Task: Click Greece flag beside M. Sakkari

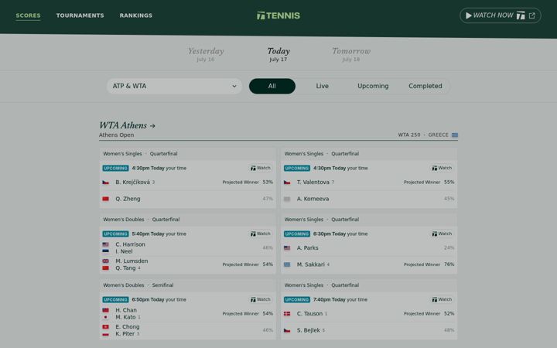Action: click(x=287, y=264)
